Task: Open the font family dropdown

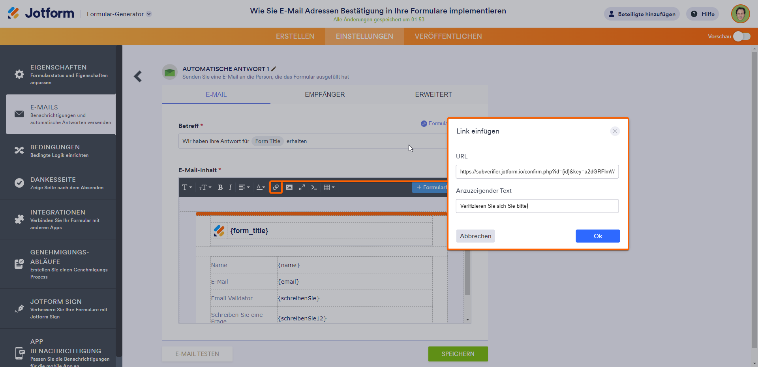Action: click(187, 187)
